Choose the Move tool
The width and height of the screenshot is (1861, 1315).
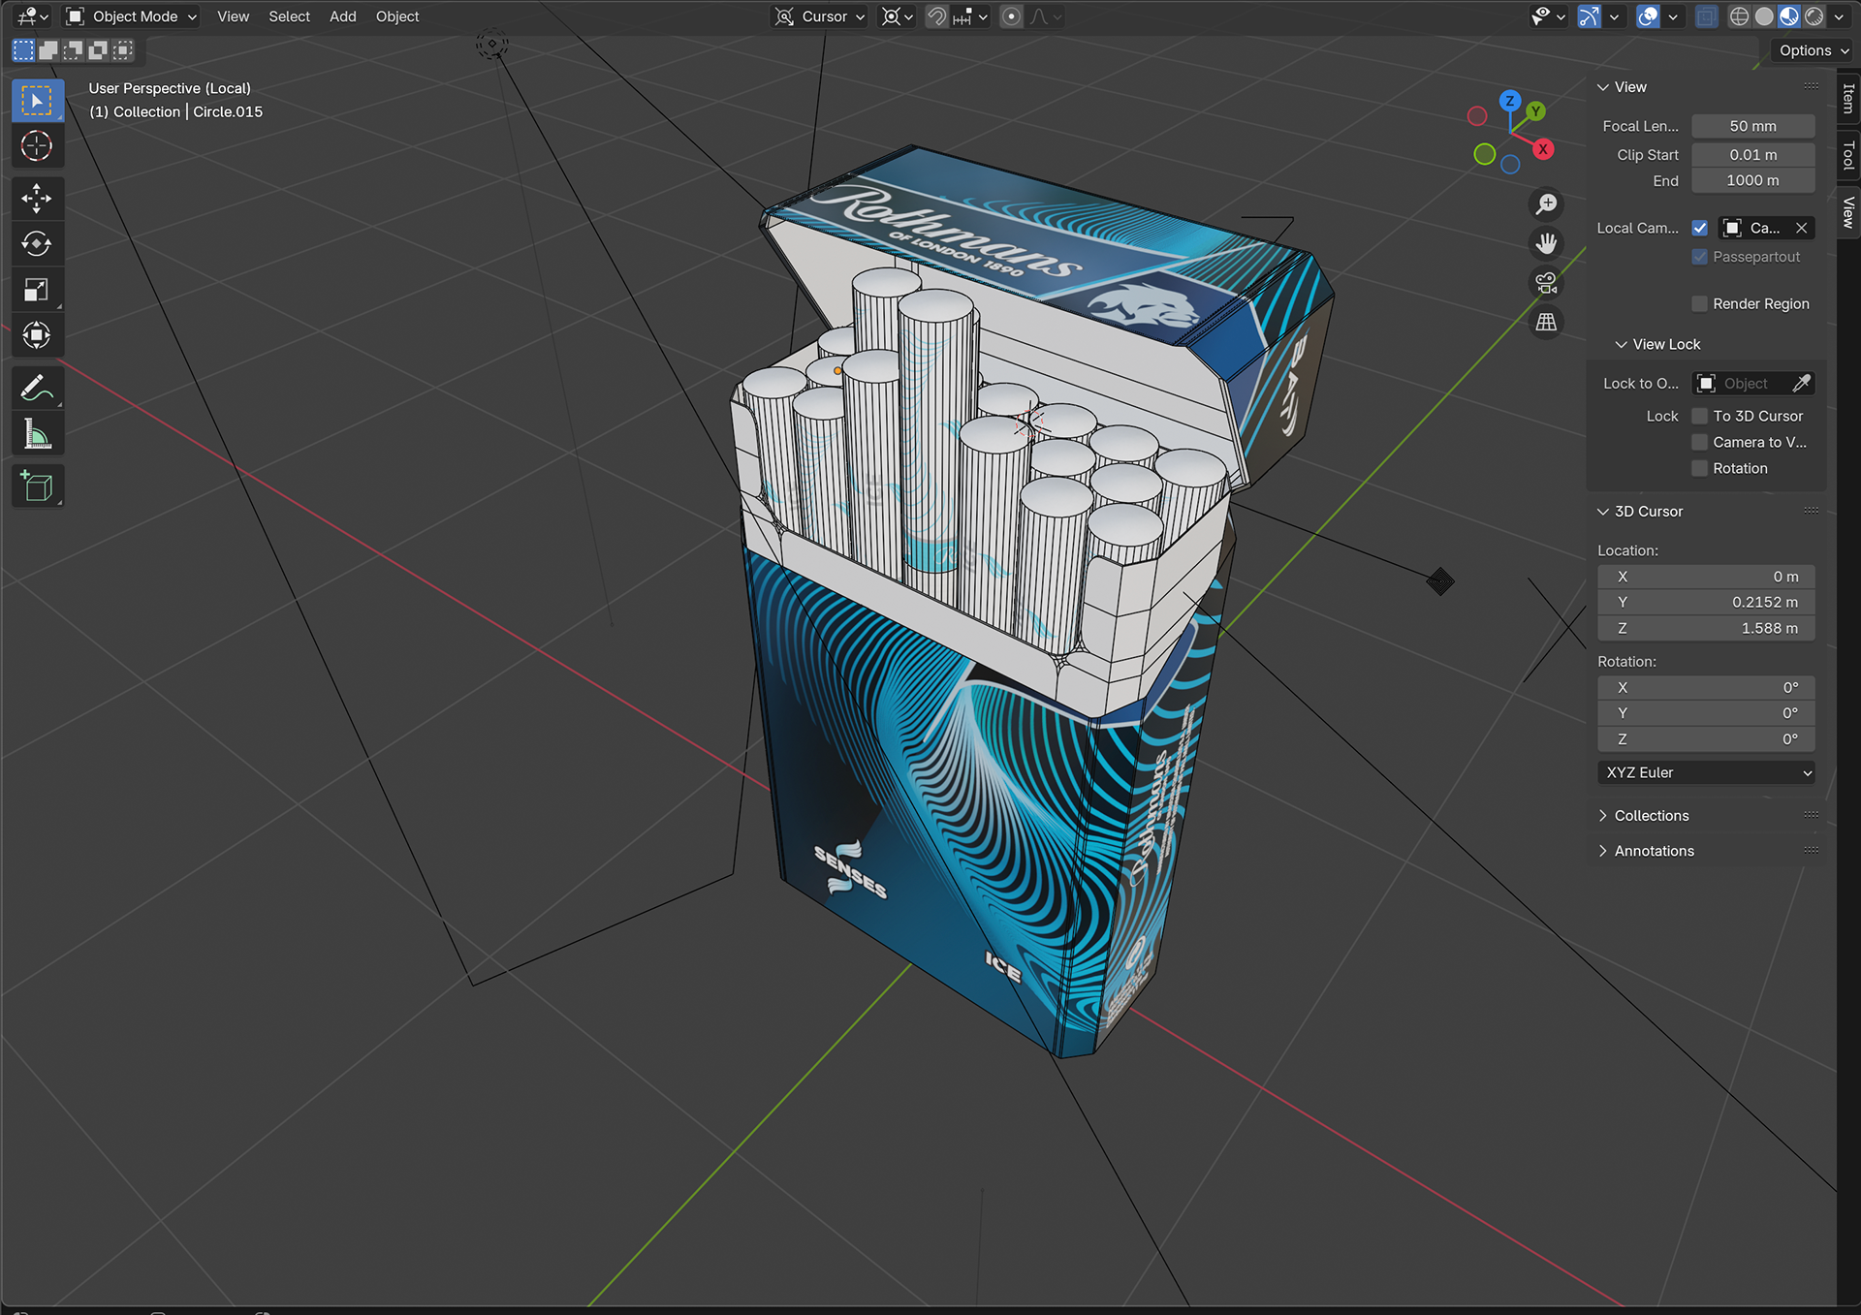37,199
